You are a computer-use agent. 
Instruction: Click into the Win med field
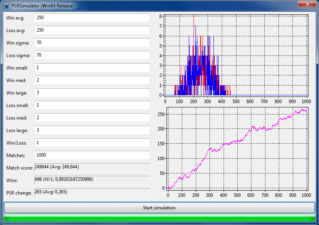(92, 80)
